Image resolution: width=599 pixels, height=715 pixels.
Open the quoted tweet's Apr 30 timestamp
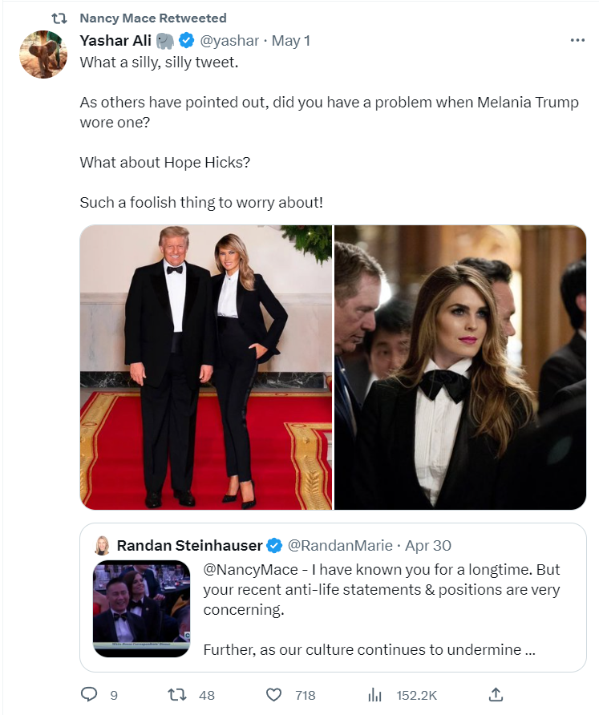coord(428,545)
